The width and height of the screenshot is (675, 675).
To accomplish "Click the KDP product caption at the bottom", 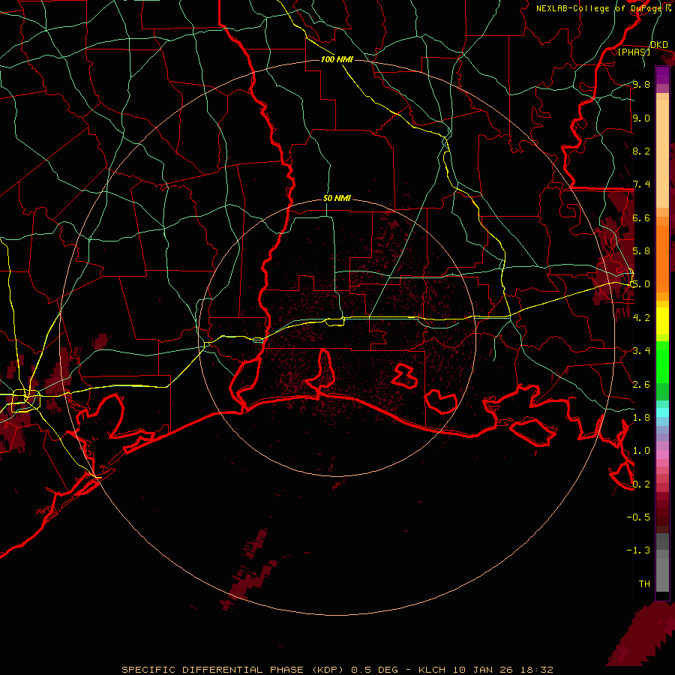I will pyautogui.click(x=337, y=670).
